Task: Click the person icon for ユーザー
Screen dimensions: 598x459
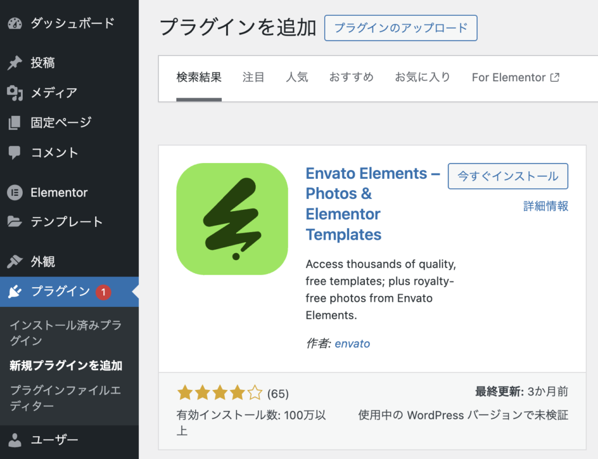Action: click(15, 440)
